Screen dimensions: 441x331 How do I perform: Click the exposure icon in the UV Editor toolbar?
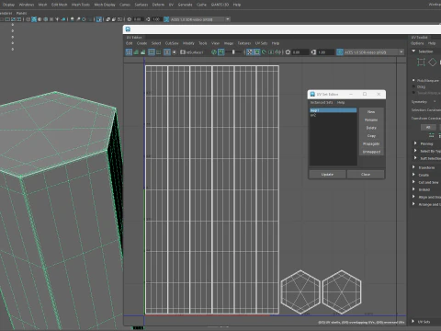tap(288, 52)
